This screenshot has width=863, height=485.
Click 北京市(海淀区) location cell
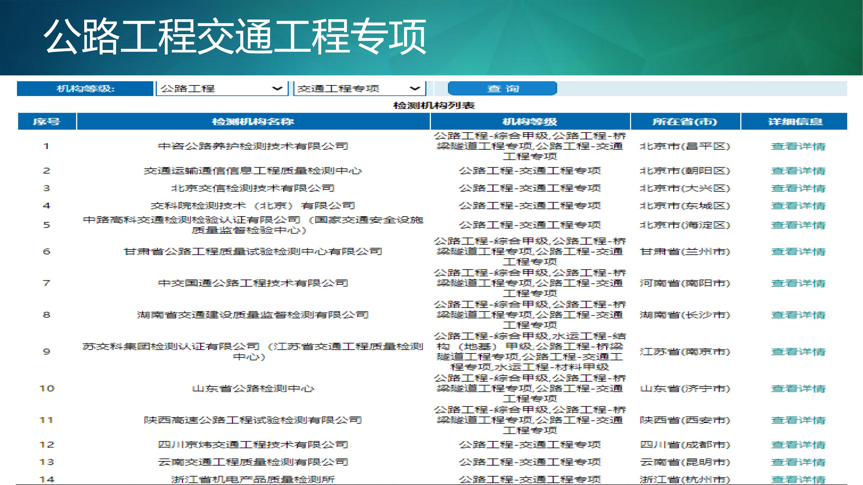[x=685, y=225]
